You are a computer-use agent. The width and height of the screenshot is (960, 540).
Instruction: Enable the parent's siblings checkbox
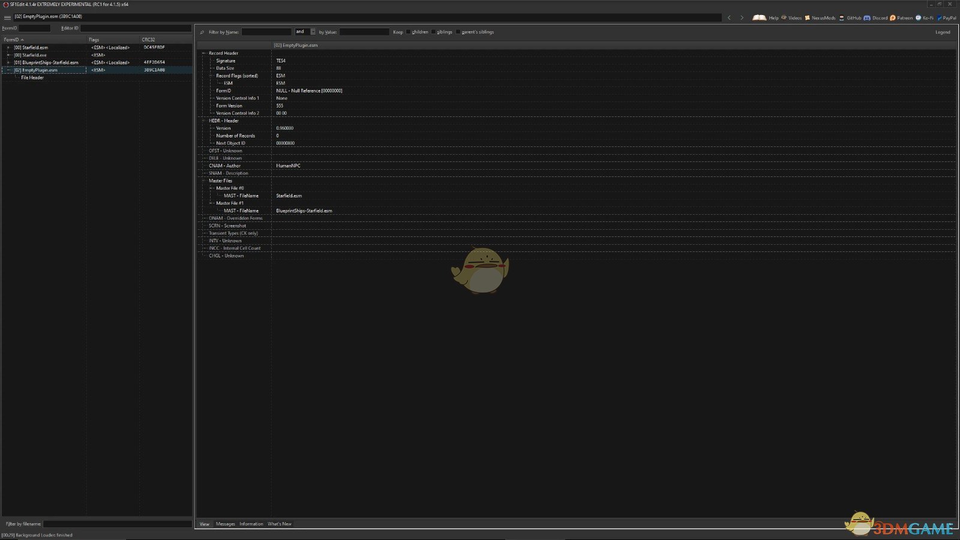458,32
